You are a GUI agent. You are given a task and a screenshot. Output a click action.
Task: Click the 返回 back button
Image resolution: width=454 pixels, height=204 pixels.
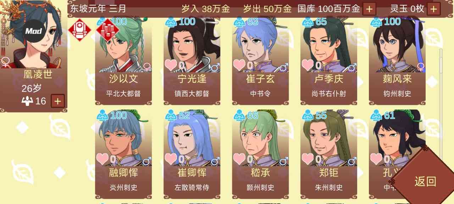click(x=425, y=181)
